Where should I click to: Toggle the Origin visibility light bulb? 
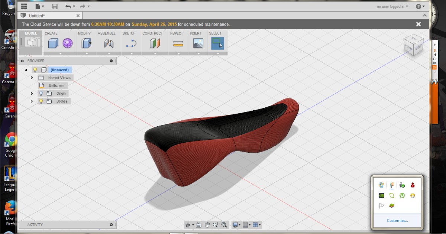click(x=42, y=93)
